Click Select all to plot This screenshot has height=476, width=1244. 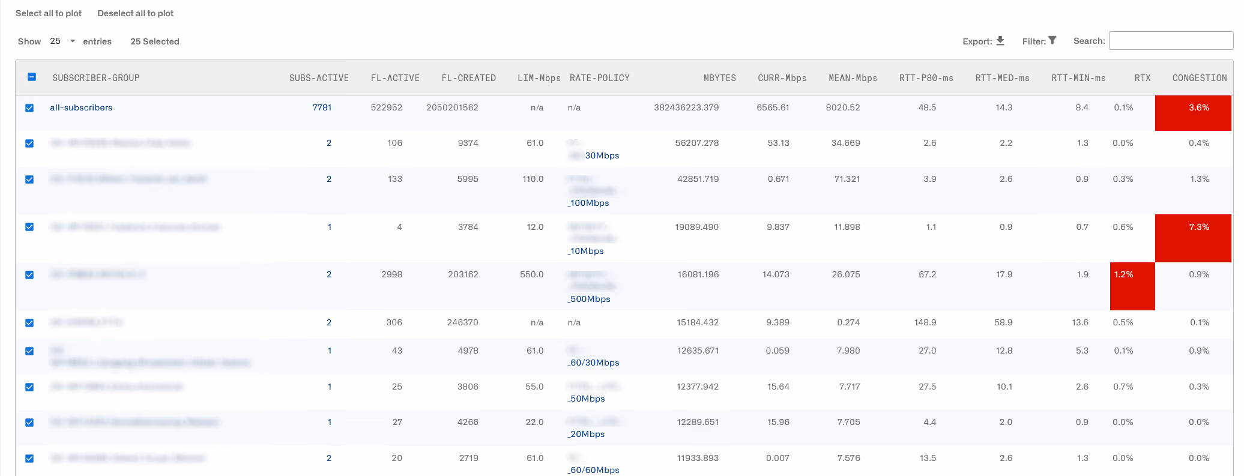click(49, 13)
